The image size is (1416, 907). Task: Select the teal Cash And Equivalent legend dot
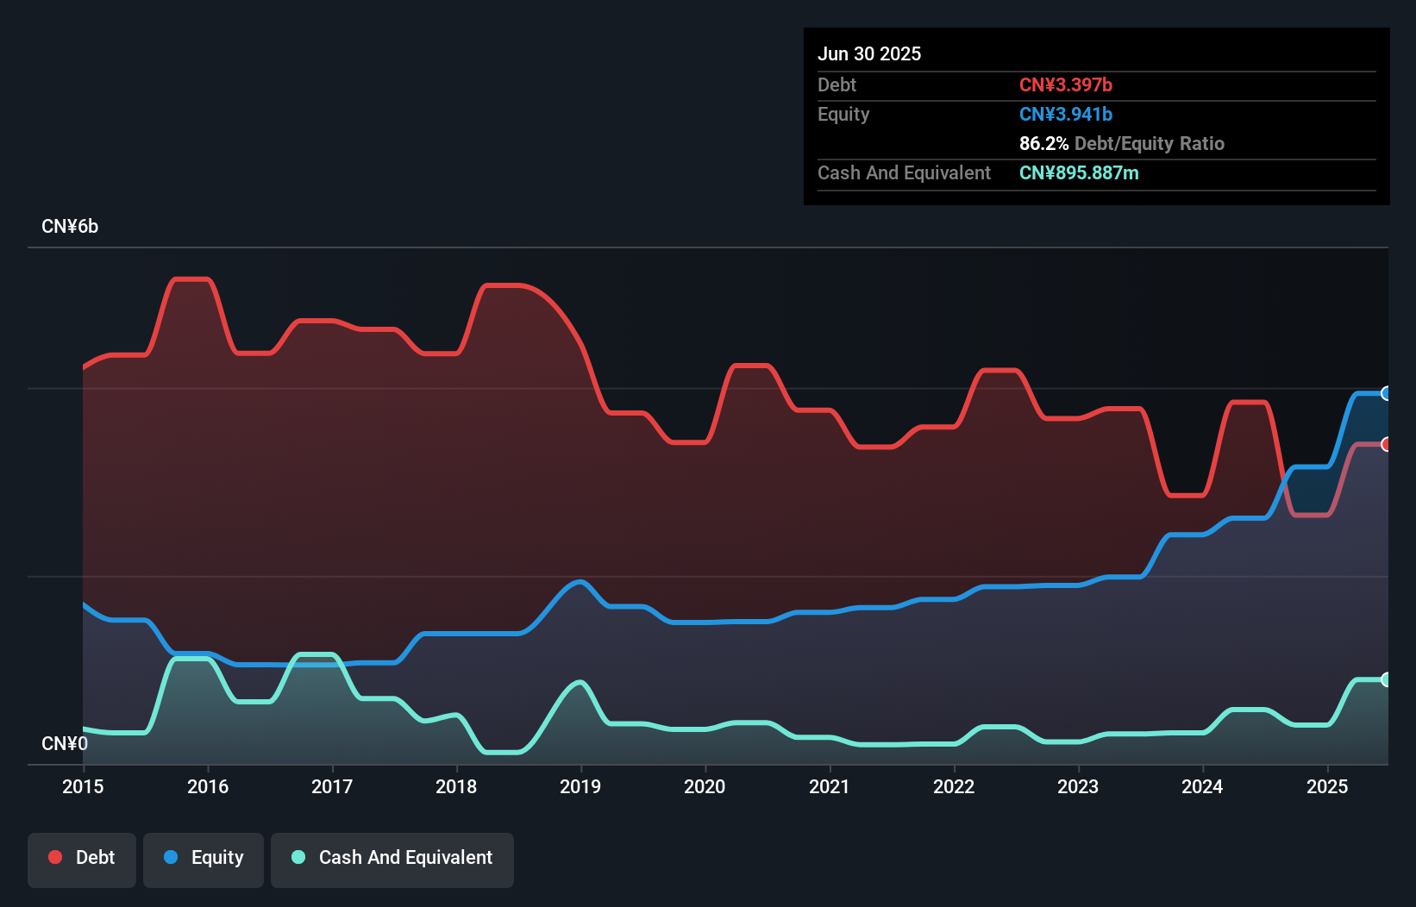coord(298,857)
